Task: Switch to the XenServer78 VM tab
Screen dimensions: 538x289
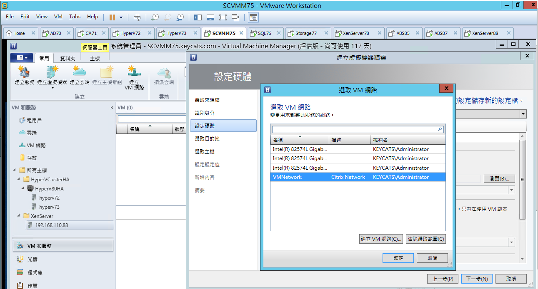Action: tap(356, 33)
